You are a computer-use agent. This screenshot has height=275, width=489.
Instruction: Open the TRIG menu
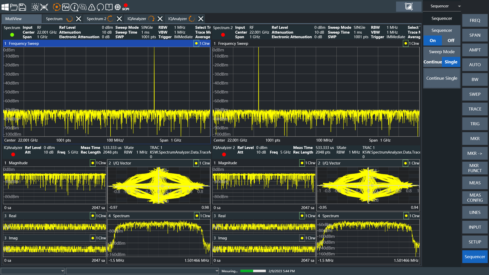point(475,124)
